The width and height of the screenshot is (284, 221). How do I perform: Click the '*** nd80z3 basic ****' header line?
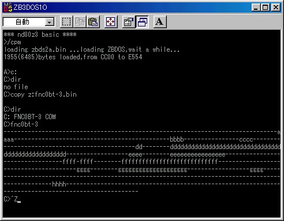(40, 35)
